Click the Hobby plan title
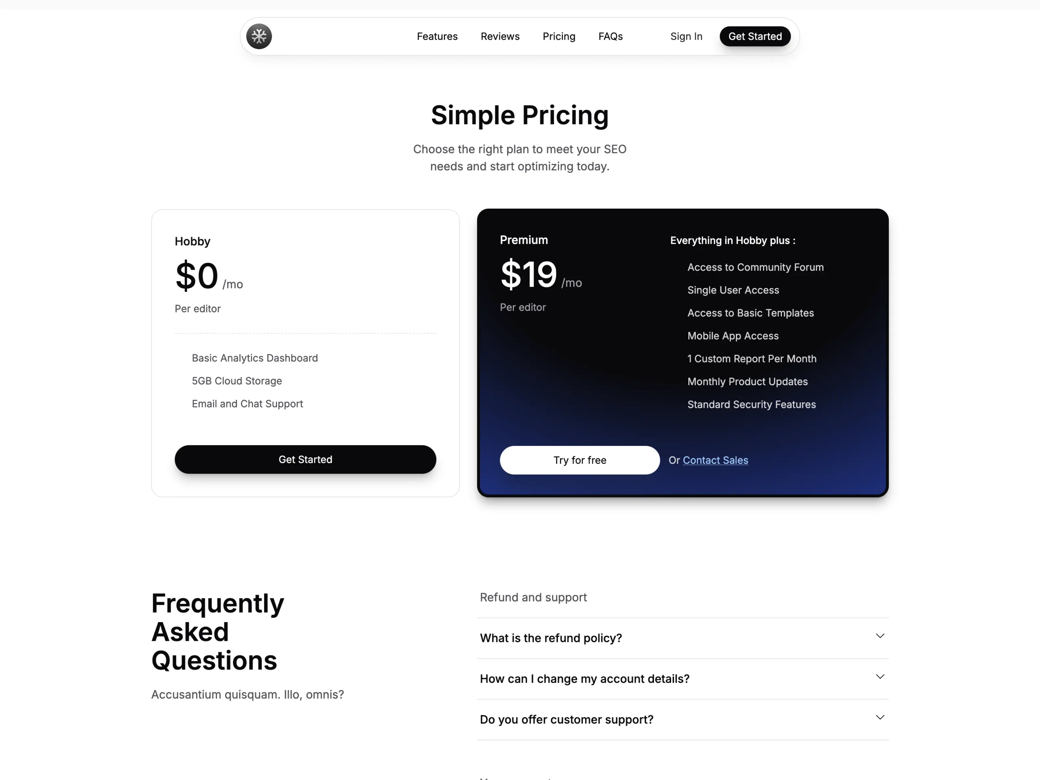Image resolution: width=1040 pixels, height=780 pixels. (x=192, y=242)
